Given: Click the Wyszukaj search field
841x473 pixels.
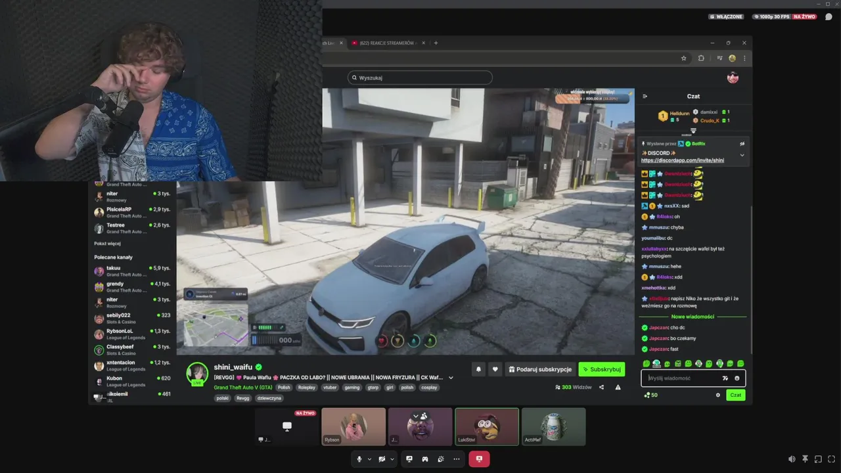Looking at the screenshot, I should (420, 78).
